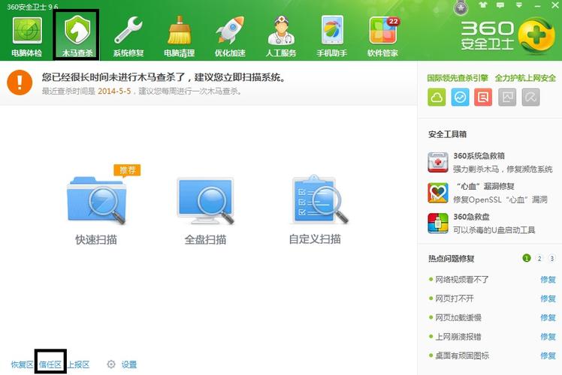562x375 pixels.
Task: Open 360系统急救箱 icon
Action: pos(438,162)
